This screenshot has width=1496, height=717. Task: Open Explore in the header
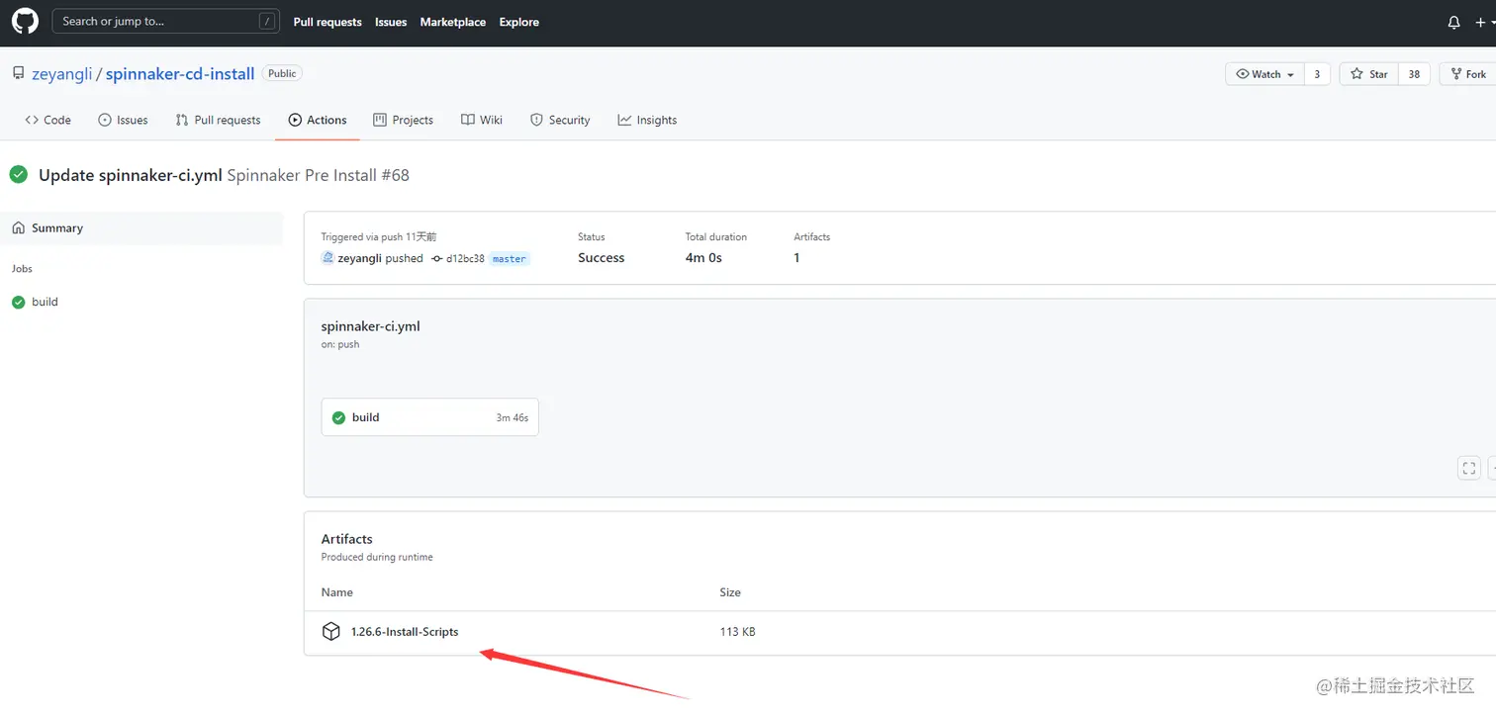pos(519,22)
